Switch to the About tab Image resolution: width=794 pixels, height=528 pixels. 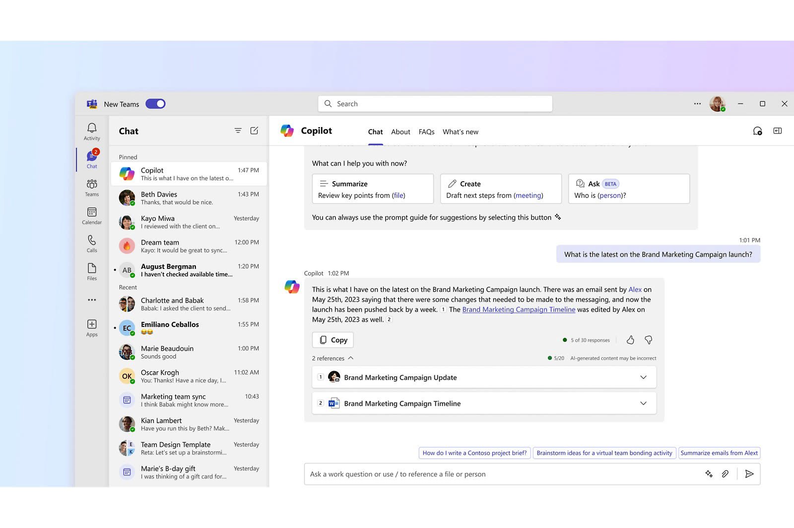click(400, 132)
